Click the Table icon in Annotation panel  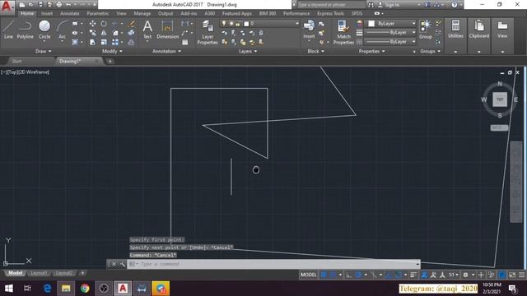pyautogui.click(x=184, y=42)
